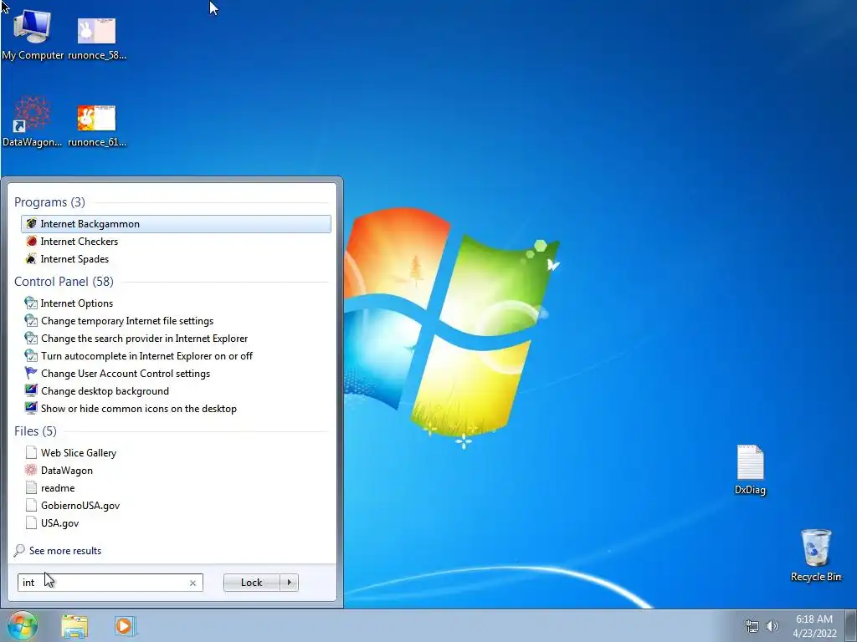
Task: Open Change desktop background
Action: 176,391
